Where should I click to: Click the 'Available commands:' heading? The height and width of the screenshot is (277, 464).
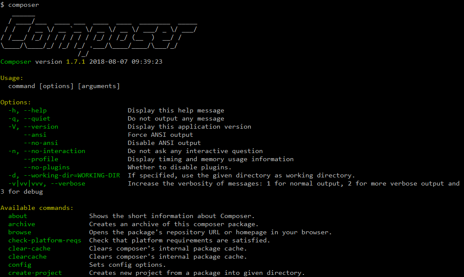[x=37, y=208]
